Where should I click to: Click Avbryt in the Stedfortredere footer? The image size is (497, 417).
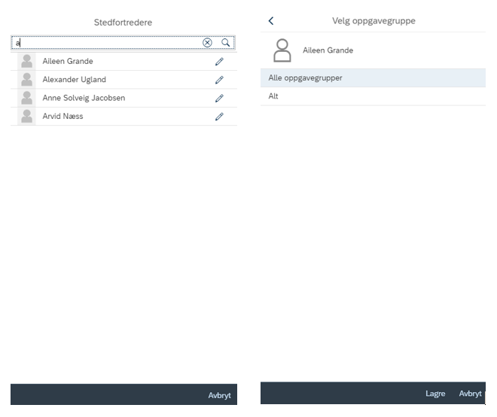tap(219, 395)
